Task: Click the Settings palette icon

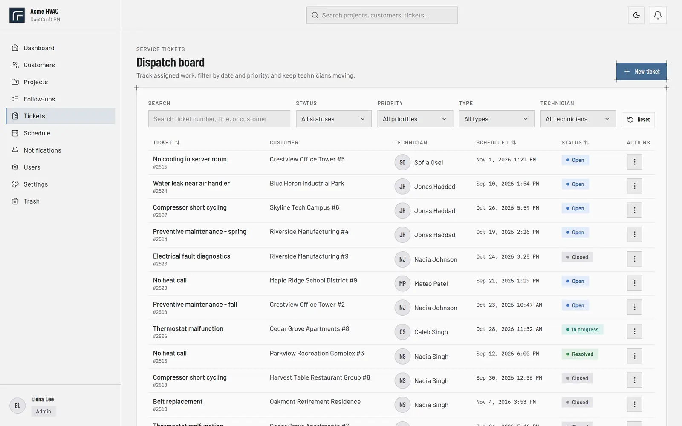Action: 15,184
